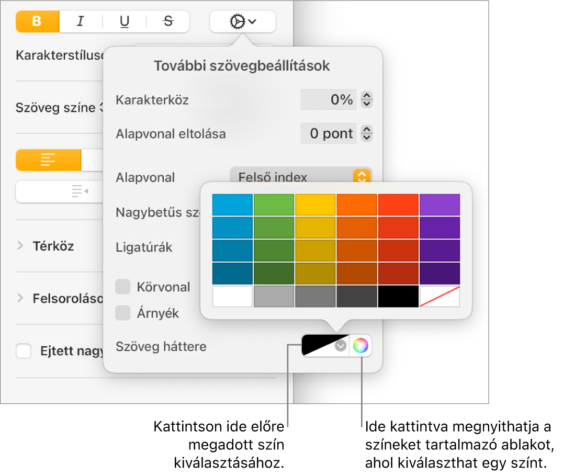Pick the white swatch
This screenshot has width=563, height=476.
[232, 297]
